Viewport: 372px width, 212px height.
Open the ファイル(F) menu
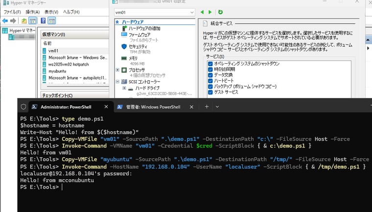pyautogui.click(x=12, y=12)
